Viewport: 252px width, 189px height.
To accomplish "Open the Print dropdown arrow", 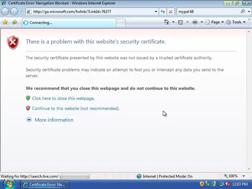I will pyautogui.click(x=202, y=22).
